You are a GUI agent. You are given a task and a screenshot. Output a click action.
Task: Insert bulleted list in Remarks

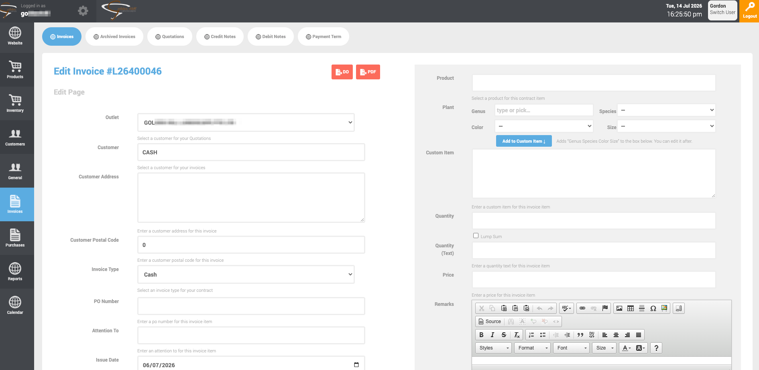(543, 335)
